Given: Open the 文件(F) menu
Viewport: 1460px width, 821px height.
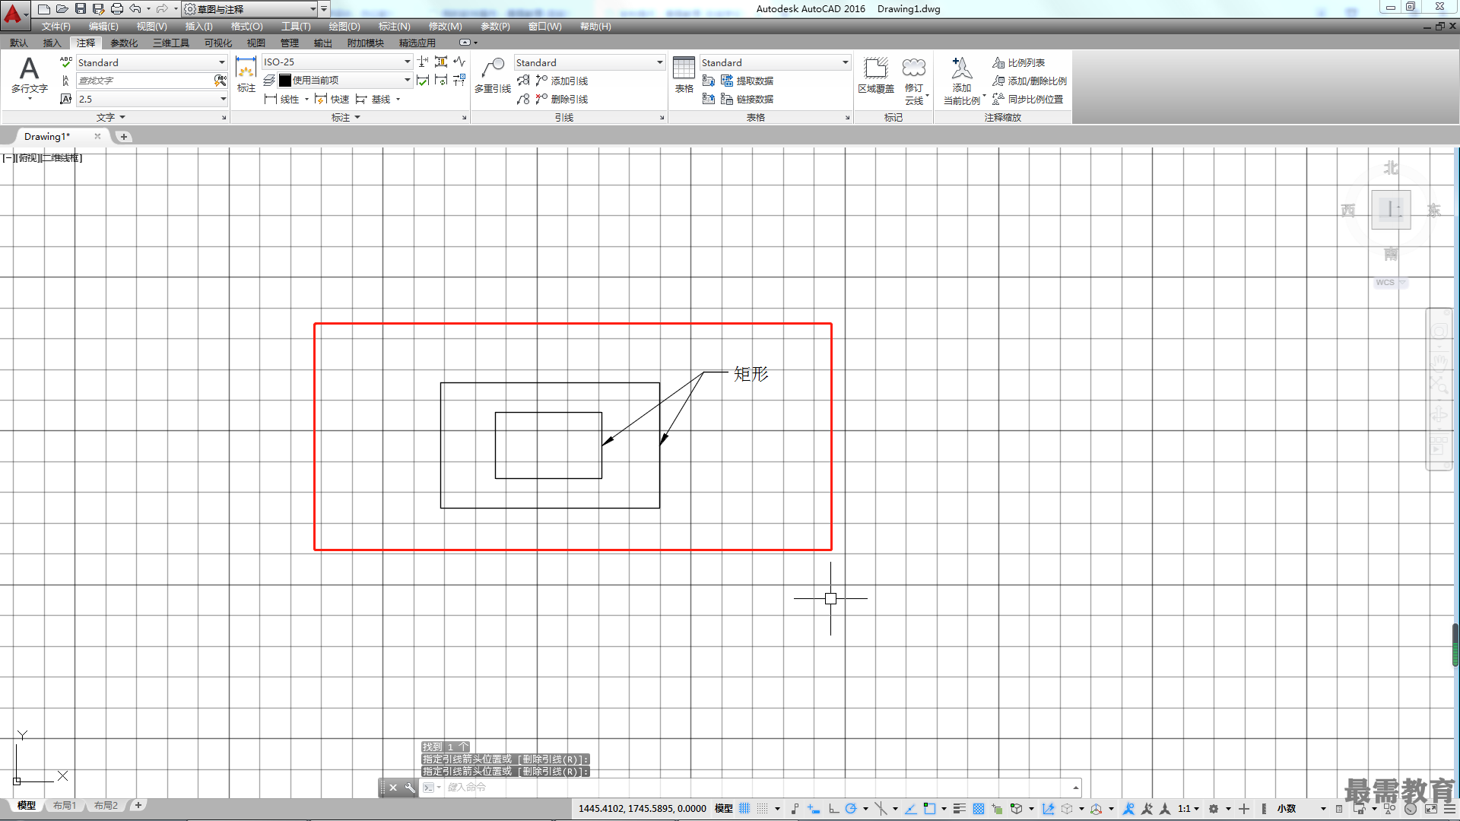Looking at the screenshot, I should 56,27.
